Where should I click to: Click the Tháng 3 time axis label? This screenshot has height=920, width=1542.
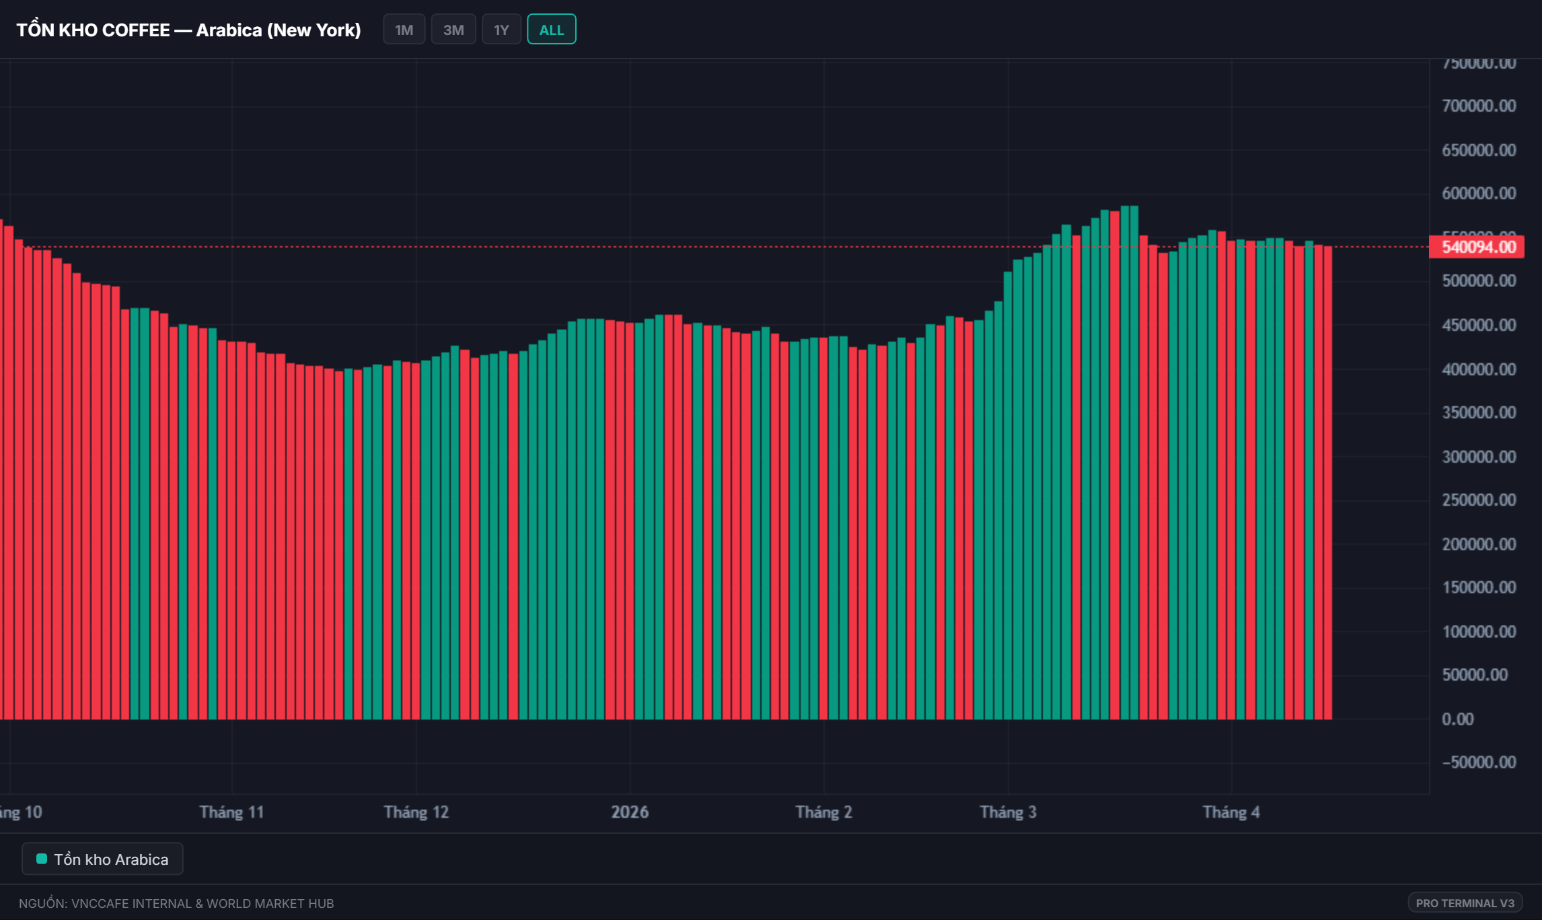[x=1008, y=812]
